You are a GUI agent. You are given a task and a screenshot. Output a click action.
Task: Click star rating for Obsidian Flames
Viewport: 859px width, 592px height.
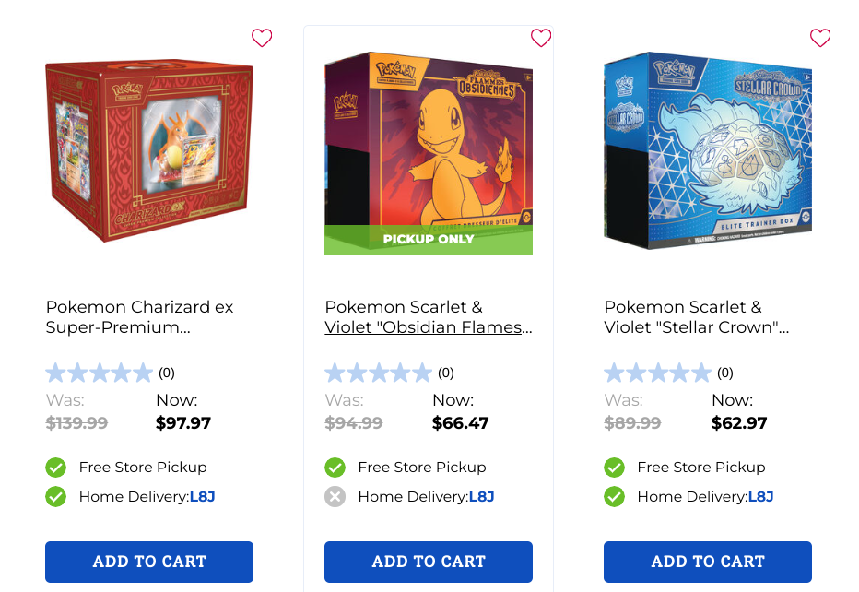pos(378,373)
